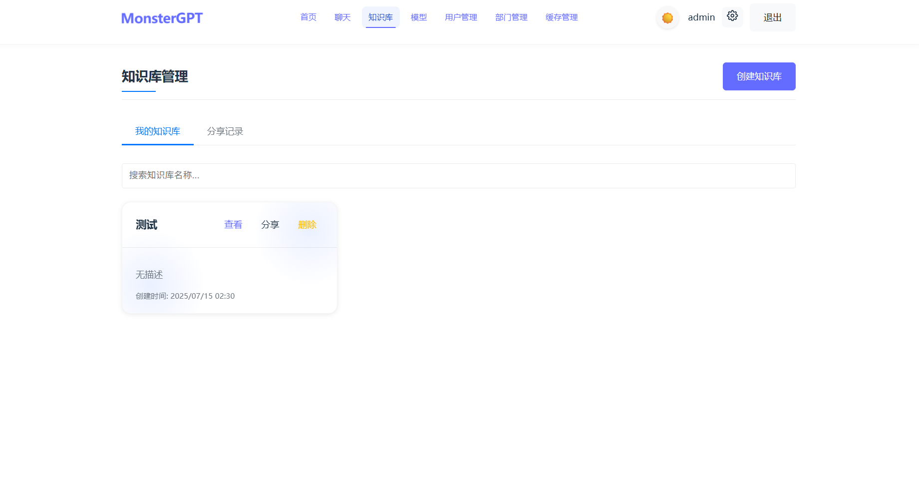Open the 部门管理 nav item
The width and height of the screenshot is (919, 477).
512,17
